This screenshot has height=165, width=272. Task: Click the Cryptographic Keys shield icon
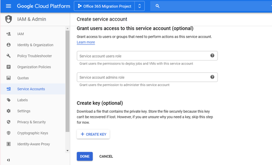[9, 133]
